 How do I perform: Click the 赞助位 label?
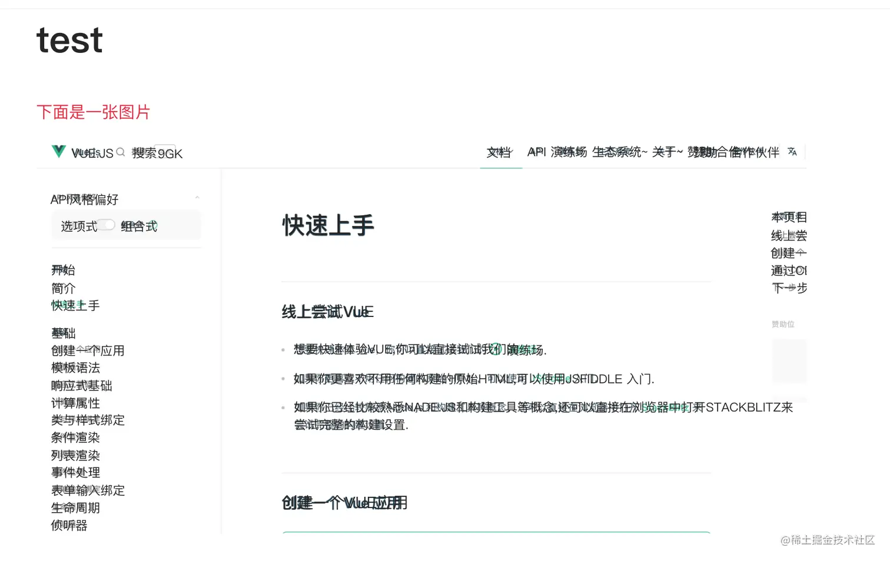pyautogui.click(x=783, y=324)
